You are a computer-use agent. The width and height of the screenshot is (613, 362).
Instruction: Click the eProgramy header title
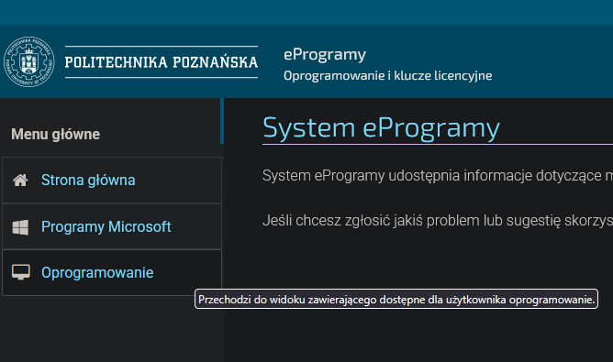pos(325,54)
